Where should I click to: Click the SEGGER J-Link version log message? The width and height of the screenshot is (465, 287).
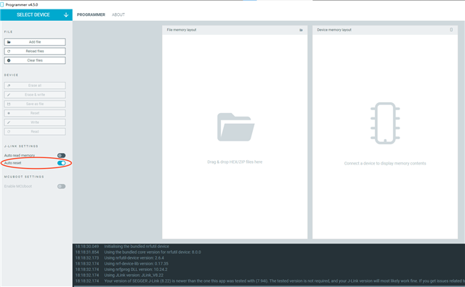pos(284,281)
